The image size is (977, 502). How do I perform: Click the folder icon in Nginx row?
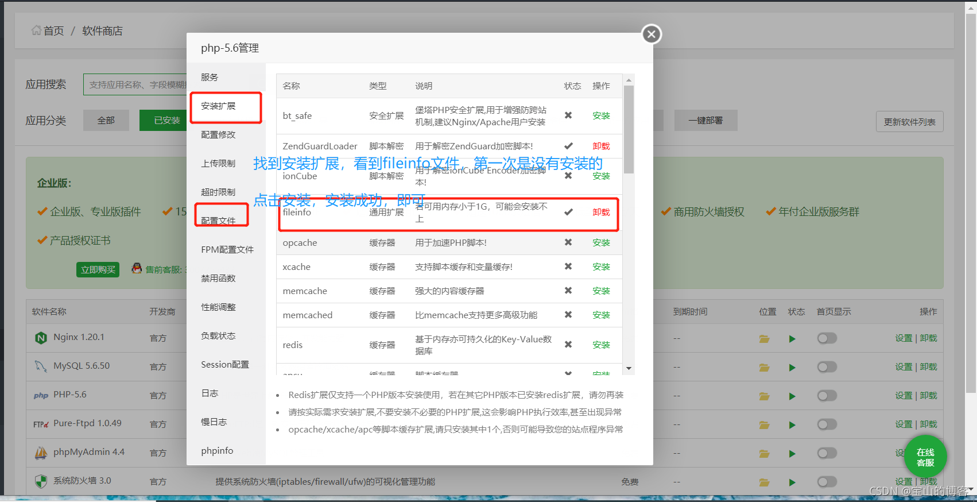pyautogui.click(x=764, y=339)
